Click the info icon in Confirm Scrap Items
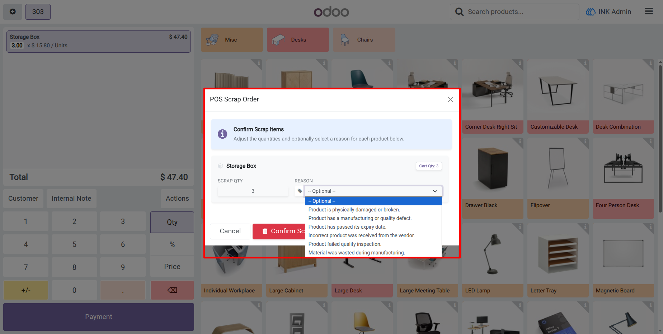Viewport: 663px width, 334px height. tap(222, 134)
